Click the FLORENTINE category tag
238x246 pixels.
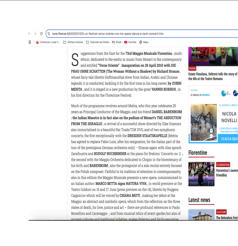pos(223,165)
